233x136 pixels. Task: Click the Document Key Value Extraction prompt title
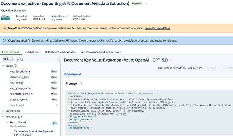coord(116,60)
